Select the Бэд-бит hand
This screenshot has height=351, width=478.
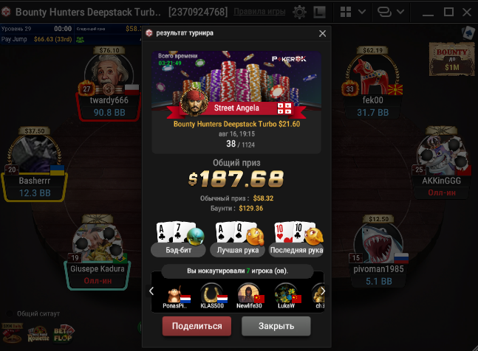[x=178, y=240]
